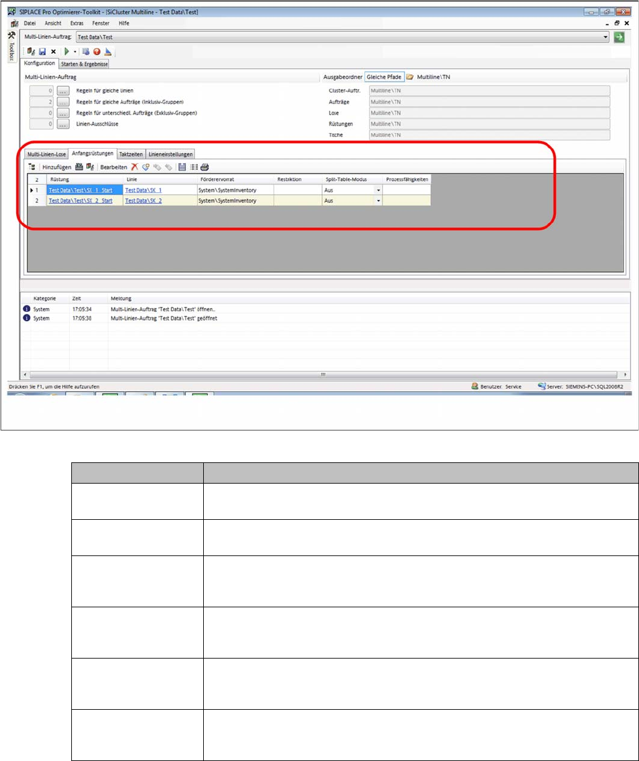This screenshot has height=761, width=639.
Task: Switch to the Starten & Ergebnisse tab
Action: click(x=84, y=64)
